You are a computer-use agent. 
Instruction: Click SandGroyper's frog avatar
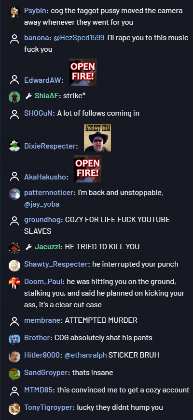point(14,374)
